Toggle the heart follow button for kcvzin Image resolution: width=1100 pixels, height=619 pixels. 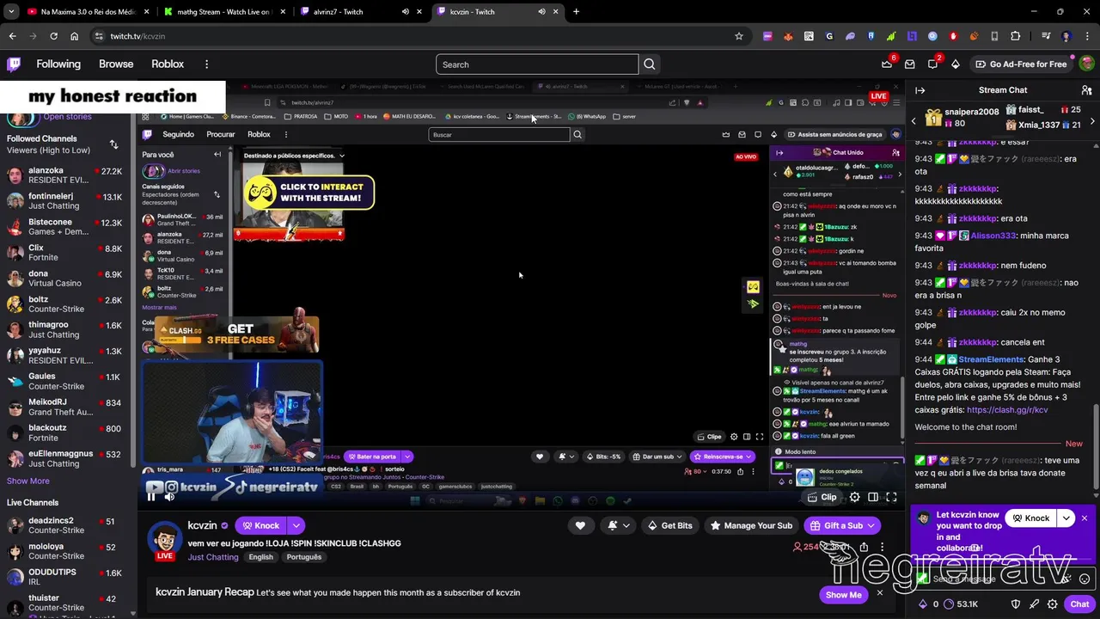580,525
